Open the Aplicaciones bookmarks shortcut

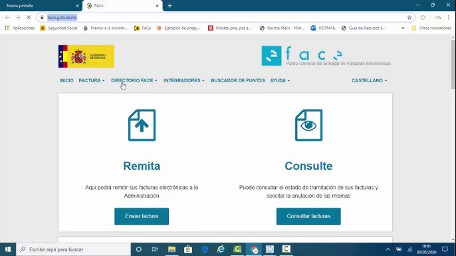coord(19,28)
